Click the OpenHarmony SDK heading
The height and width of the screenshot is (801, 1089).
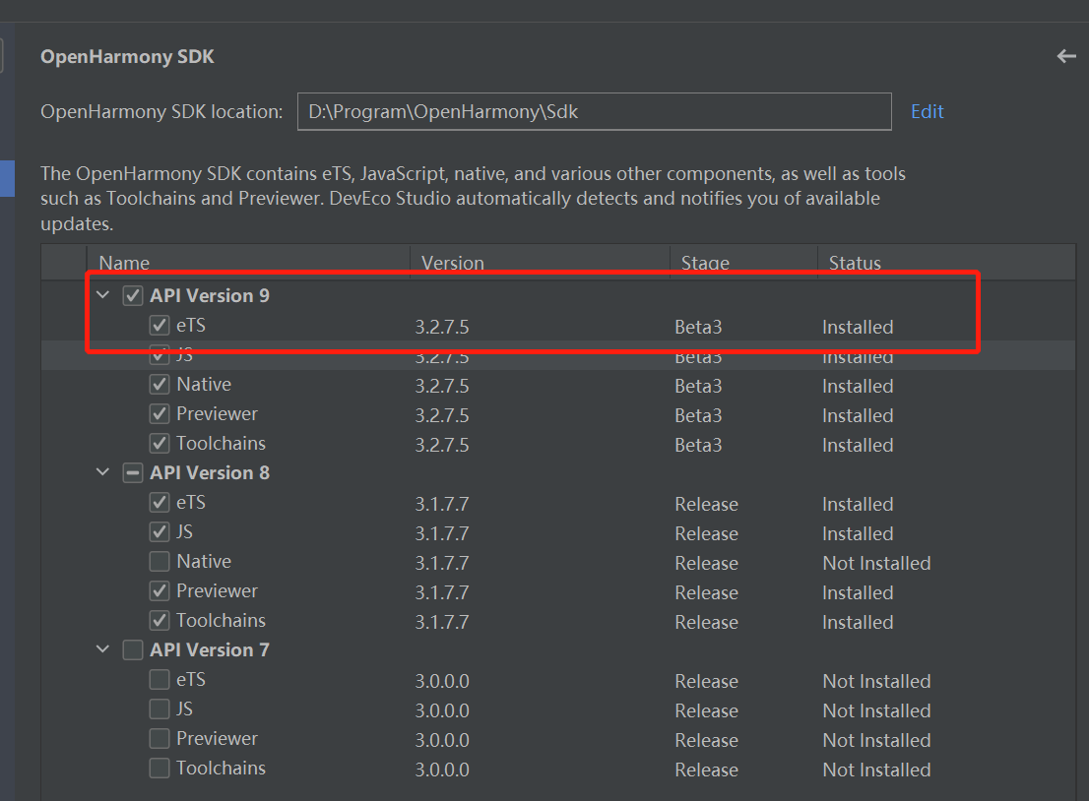point(127,56)
